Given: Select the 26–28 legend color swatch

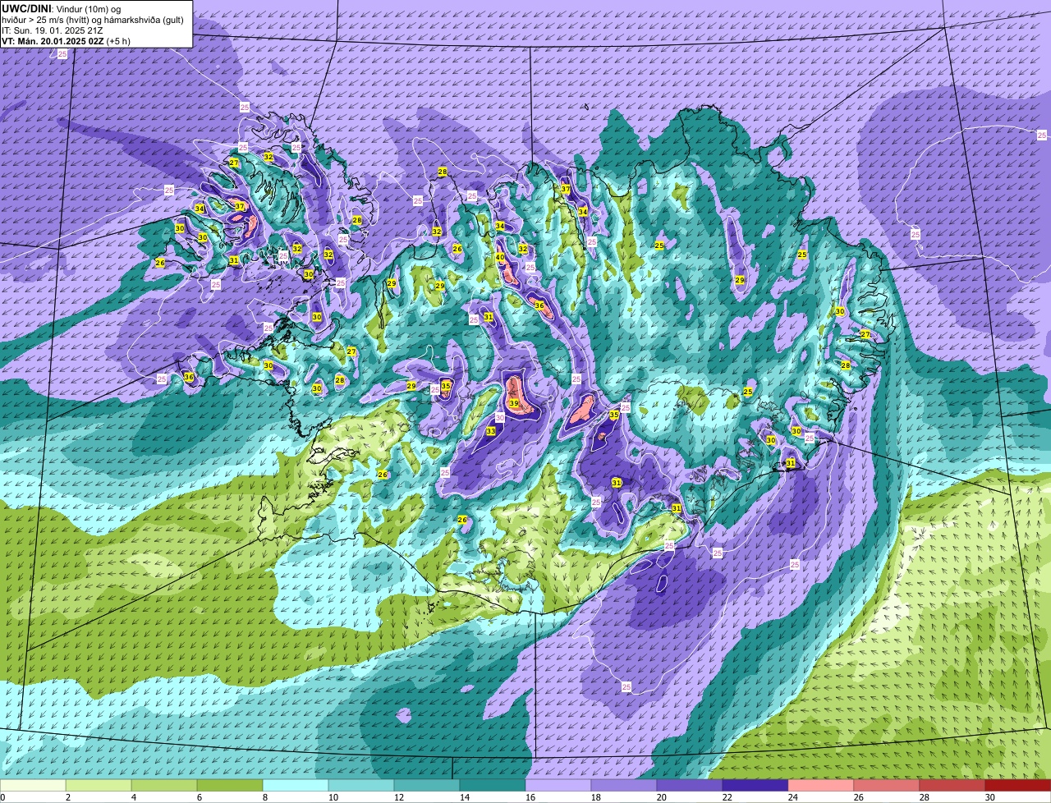Looking at the screenshot, I should [x=887, y=785].
